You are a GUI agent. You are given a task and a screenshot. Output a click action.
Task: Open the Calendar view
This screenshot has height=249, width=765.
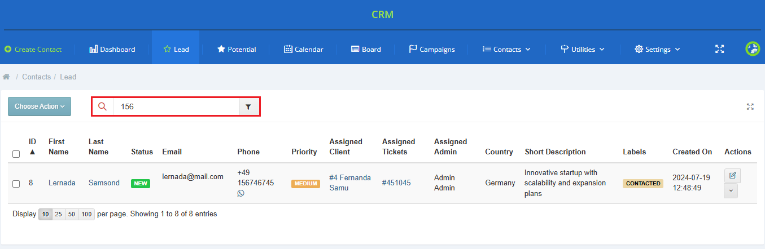pos(303,50)
